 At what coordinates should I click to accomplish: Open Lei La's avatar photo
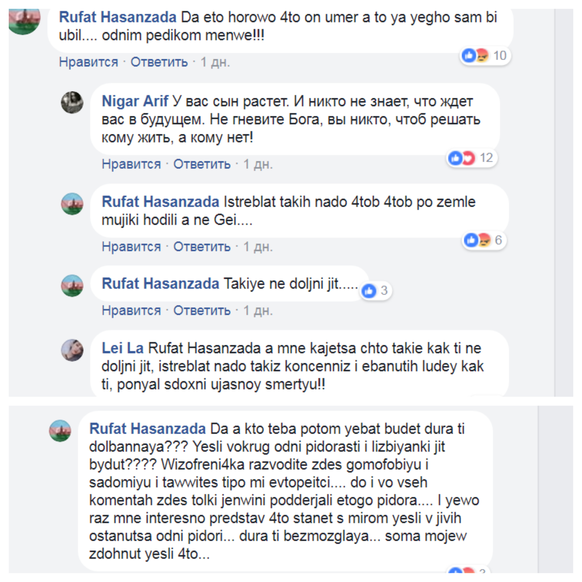[x=72, y=350]
